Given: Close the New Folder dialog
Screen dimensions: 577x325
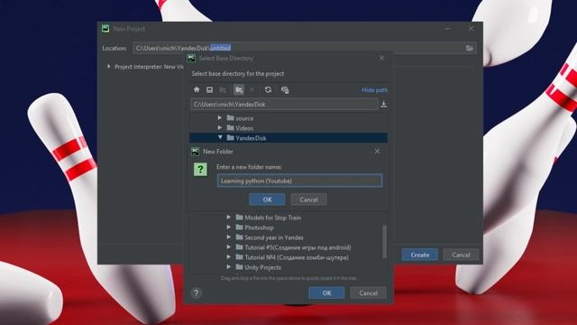Looking at the screenshot, I should [377, 152].
